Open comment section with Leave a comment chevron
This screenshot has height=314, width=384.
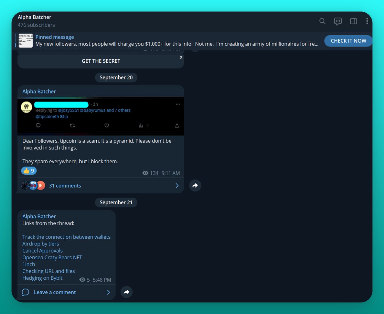[x=108, y=292]
